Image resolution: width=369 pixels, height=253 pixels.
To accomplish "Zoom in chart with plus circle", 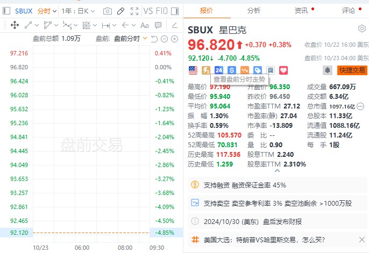I will [174, 39].
